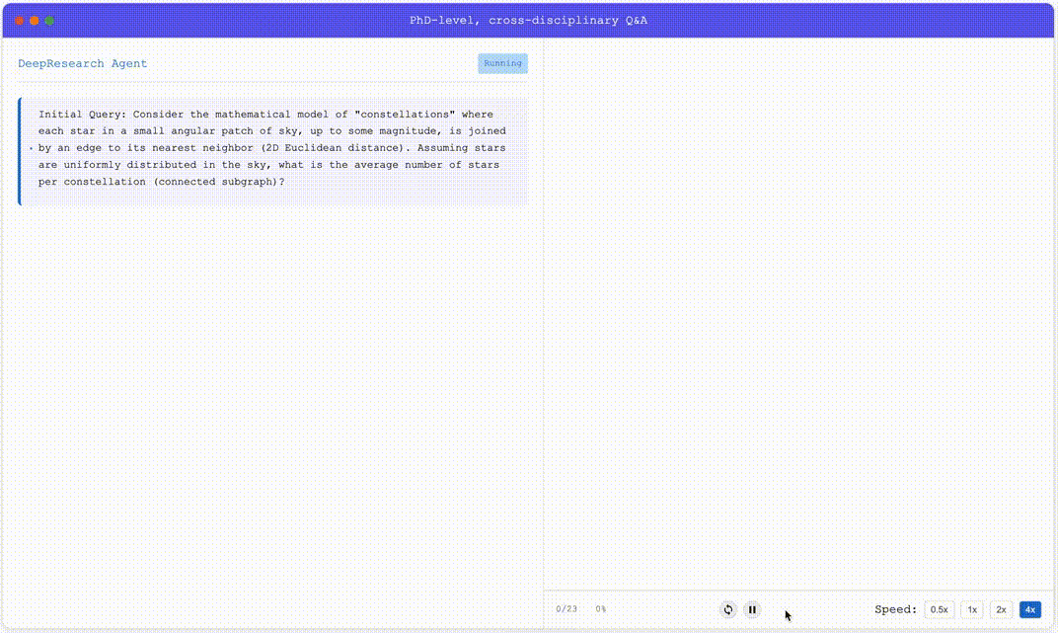Click the Running status badge
Image resolution: width=1058 pixels, height=633 pixels.
pos(502,63)
